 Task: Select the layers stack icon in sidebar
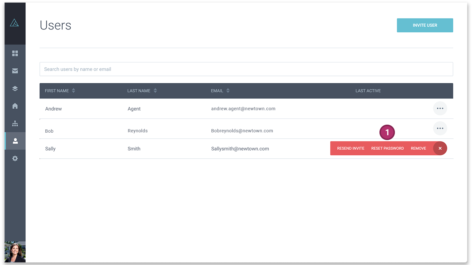pyautogui.click(x=15, y=88)
